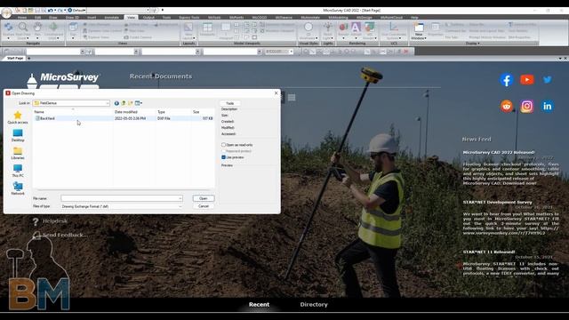Open Libraries in the places bar
The width and height of the screenshot is (569, 320).
pos(18,153)
